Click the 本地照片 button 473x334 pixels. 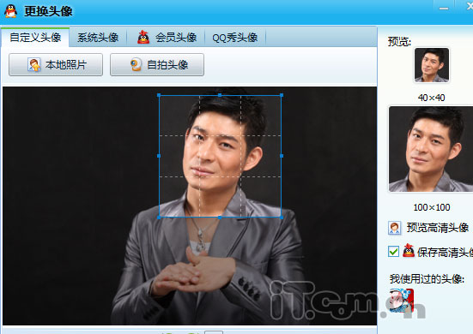coord(56,65)
